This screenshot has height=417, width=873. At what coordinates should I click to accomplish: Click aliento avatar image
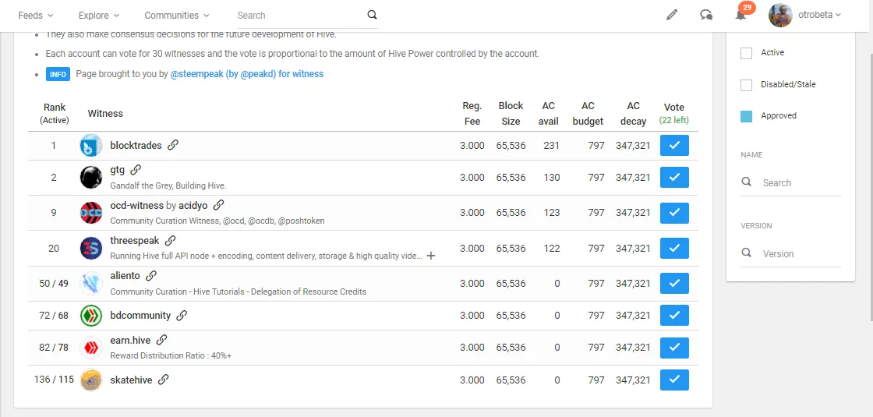pos(90,284)
